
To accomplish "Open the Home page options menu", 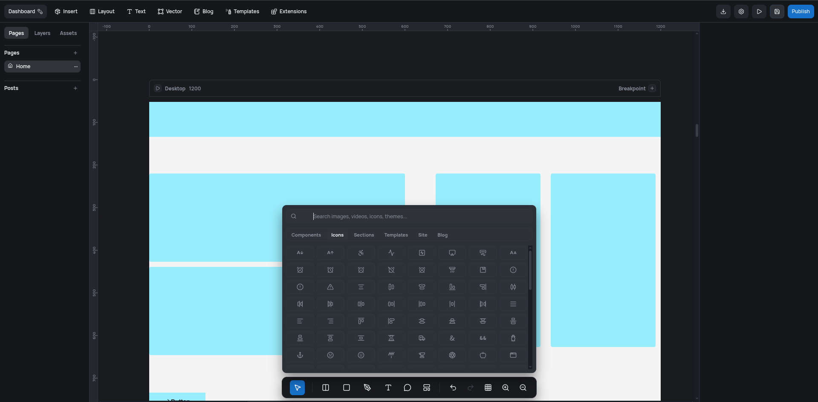I will pyautogui.click(x=75, y=67).
